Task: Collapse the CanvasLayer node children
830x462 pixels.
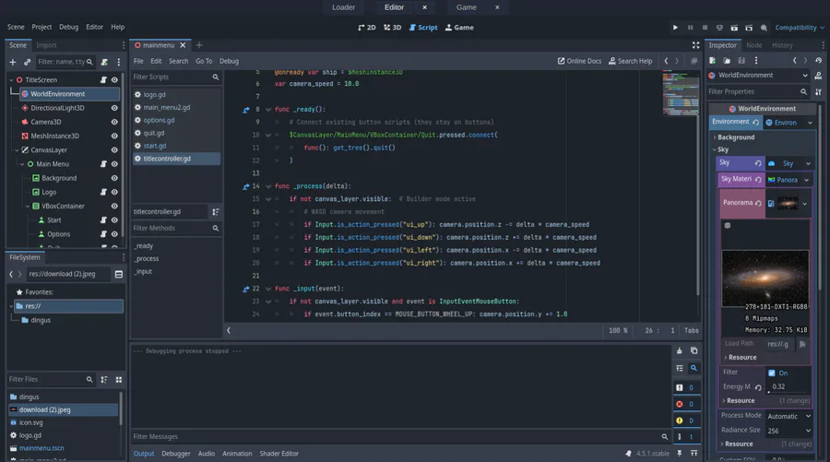Action: [x=17, y=150]
